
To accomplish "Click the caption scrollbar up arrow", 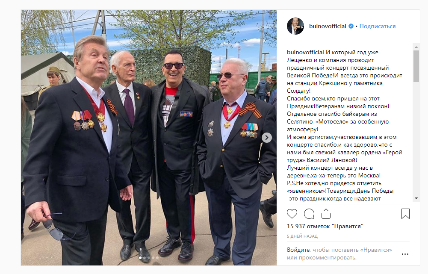I will coord(416,47).
